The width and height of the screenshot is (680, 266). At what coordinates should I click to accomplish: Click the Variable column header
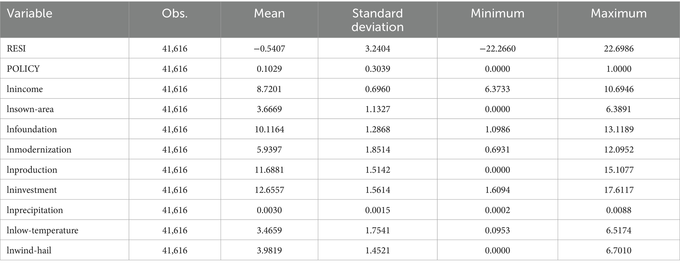click(x=30, y=13)
